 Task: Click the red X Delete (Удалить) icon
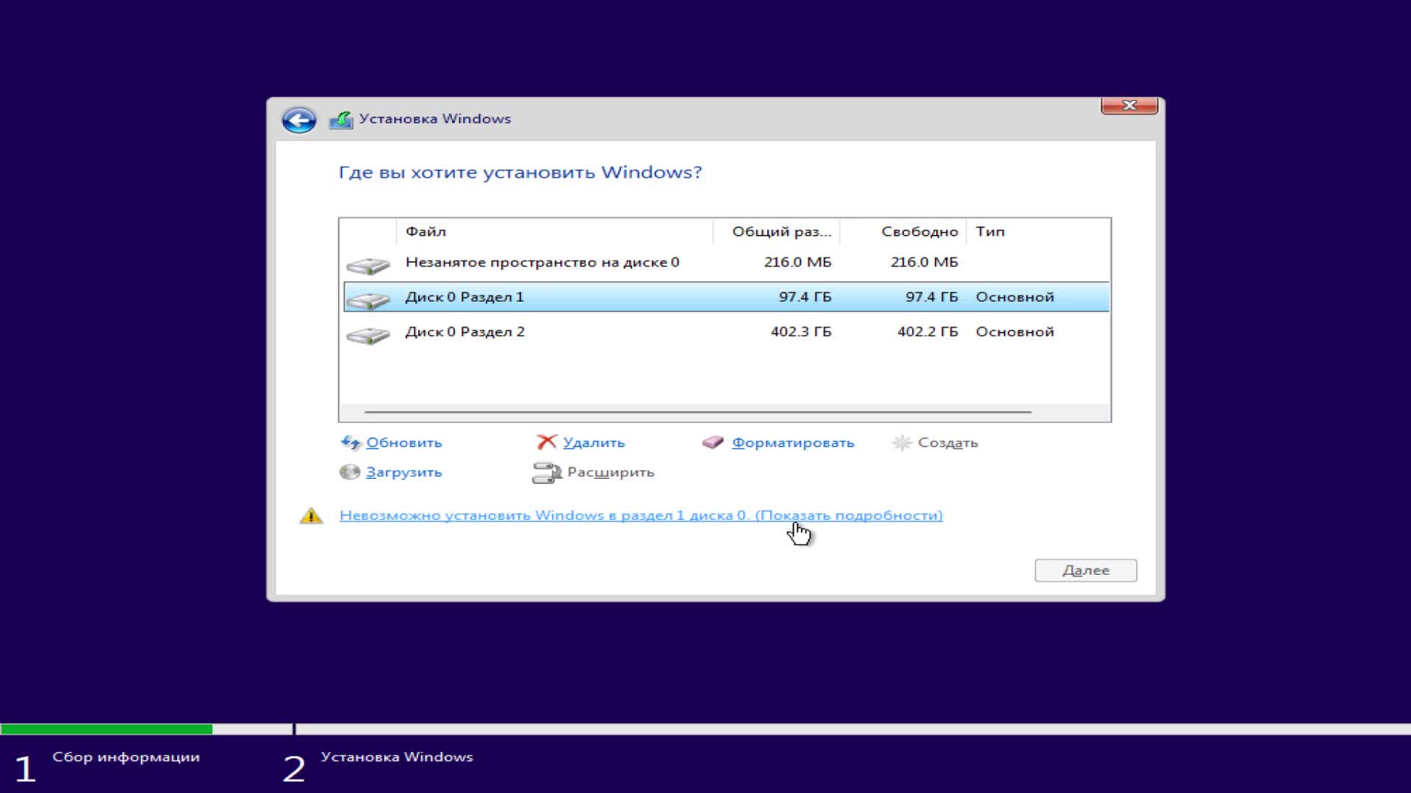546,442
